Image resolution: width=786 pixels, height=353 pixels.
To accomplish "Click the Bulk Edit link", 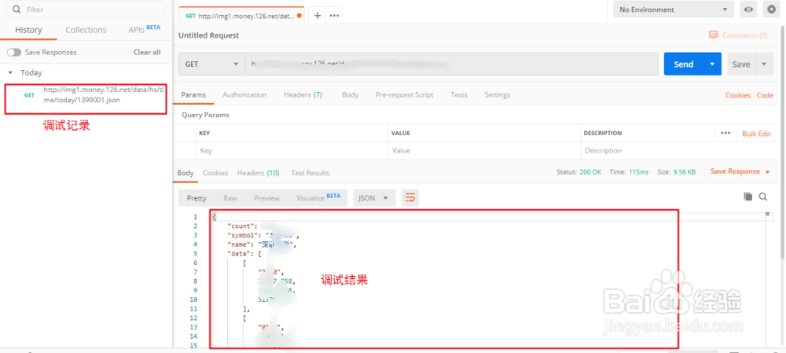I will point(756,134).
